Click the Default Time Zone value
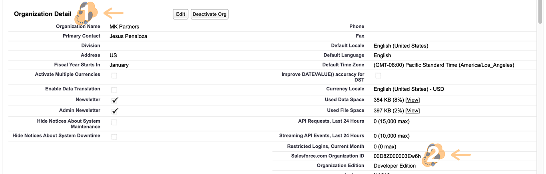 (444, 65)
